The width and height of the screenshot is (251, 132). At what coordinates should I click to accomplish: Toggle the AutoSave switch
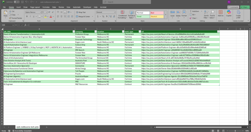[x=16, y=2]
